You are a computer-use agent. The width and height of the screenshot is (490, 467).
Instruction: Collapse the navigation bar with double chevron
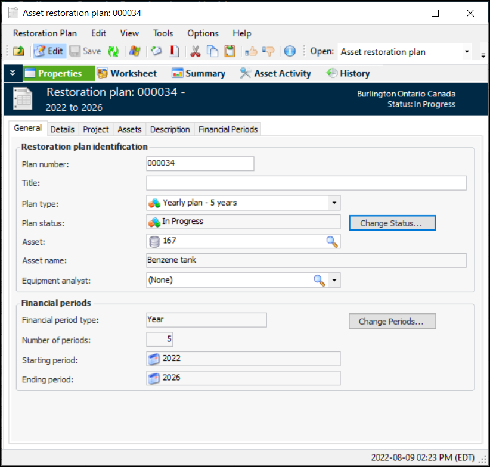tap(13, 73)
